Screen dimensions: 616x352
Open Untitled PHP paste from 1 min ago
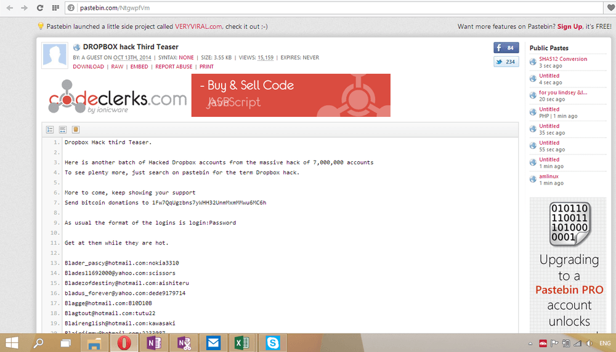click(x=549, y=109)
